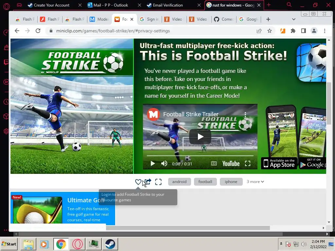
Task: Launch Steam from the taskbar
Action: click(110, 244)
